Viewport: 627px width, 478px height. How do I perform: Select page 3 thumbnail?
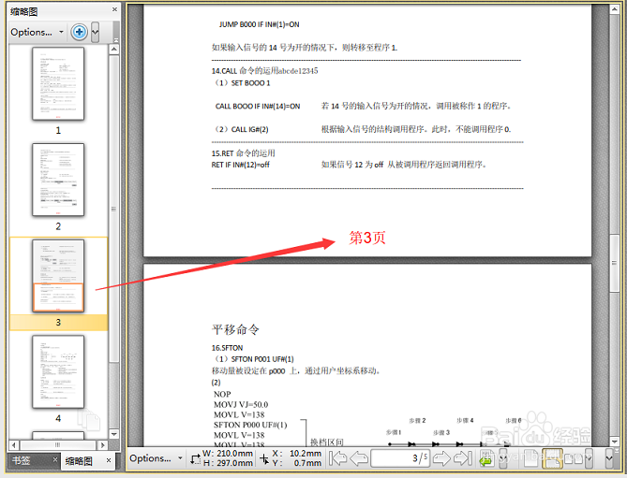[58, 275]
